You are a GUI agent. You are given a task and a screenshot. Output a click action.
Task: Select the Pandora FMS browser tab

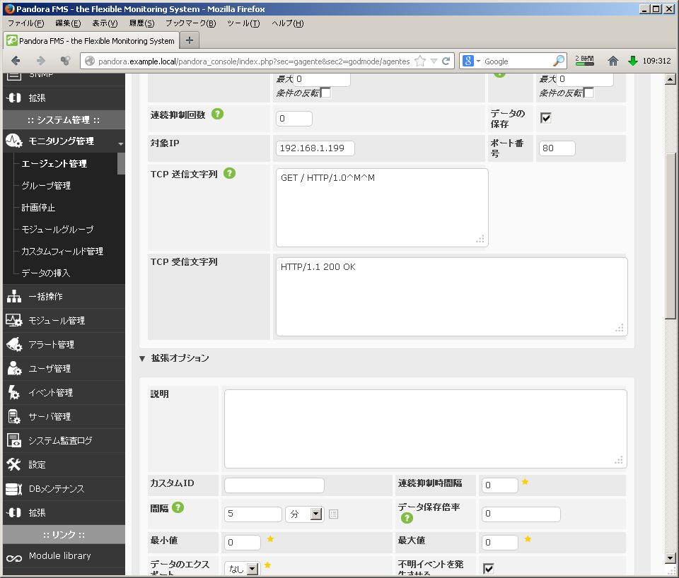point(91,41)
